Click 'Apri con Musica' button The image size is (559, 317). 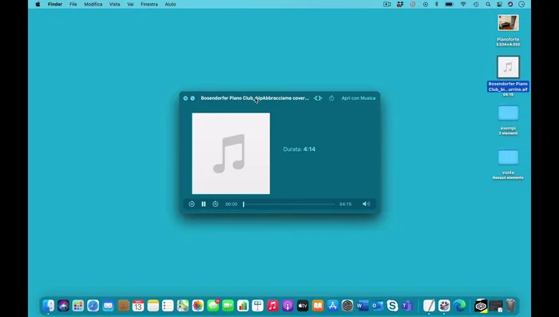pos(359,98)
